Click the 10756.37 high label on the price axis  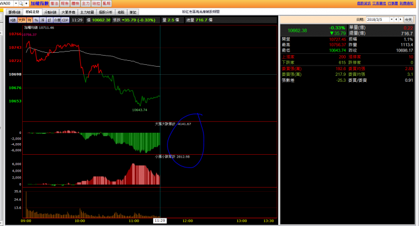pyautogui.click(x=29, y=35)
